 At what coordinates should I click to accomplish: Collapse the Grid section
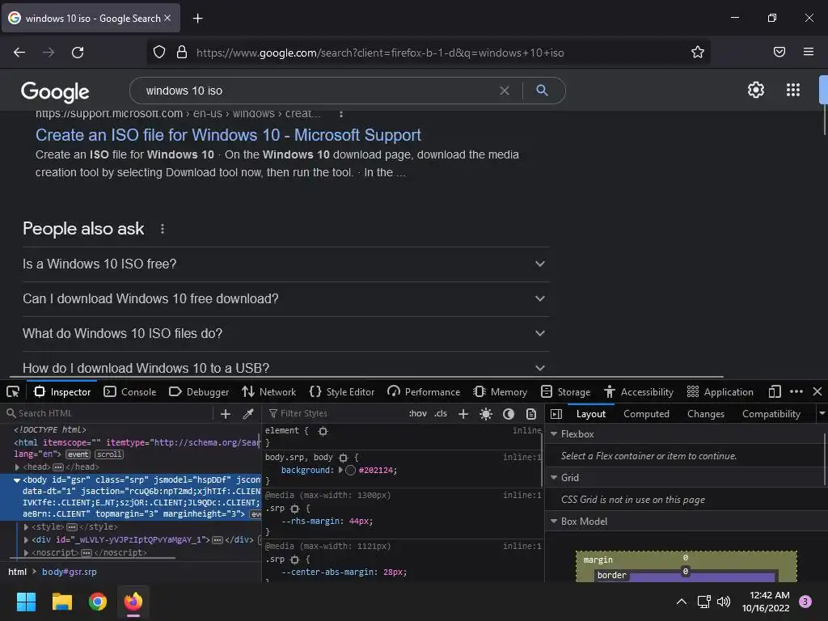point(554,477)
